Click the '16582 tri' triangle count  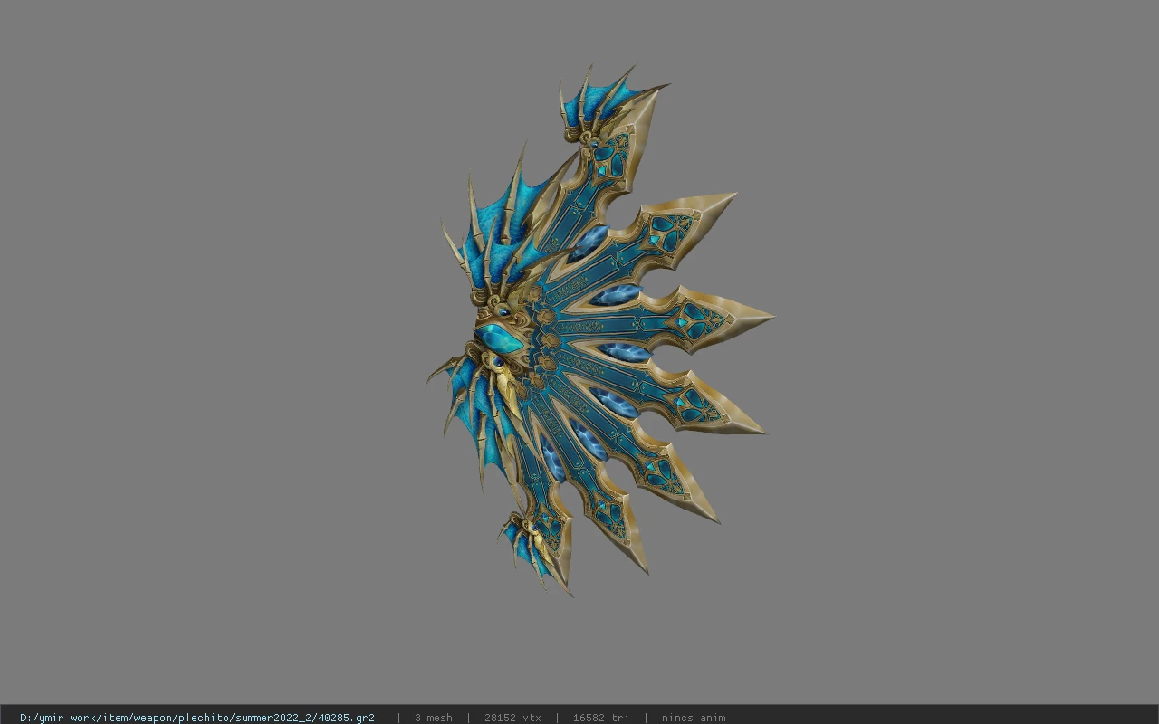[x=600, y=718]
